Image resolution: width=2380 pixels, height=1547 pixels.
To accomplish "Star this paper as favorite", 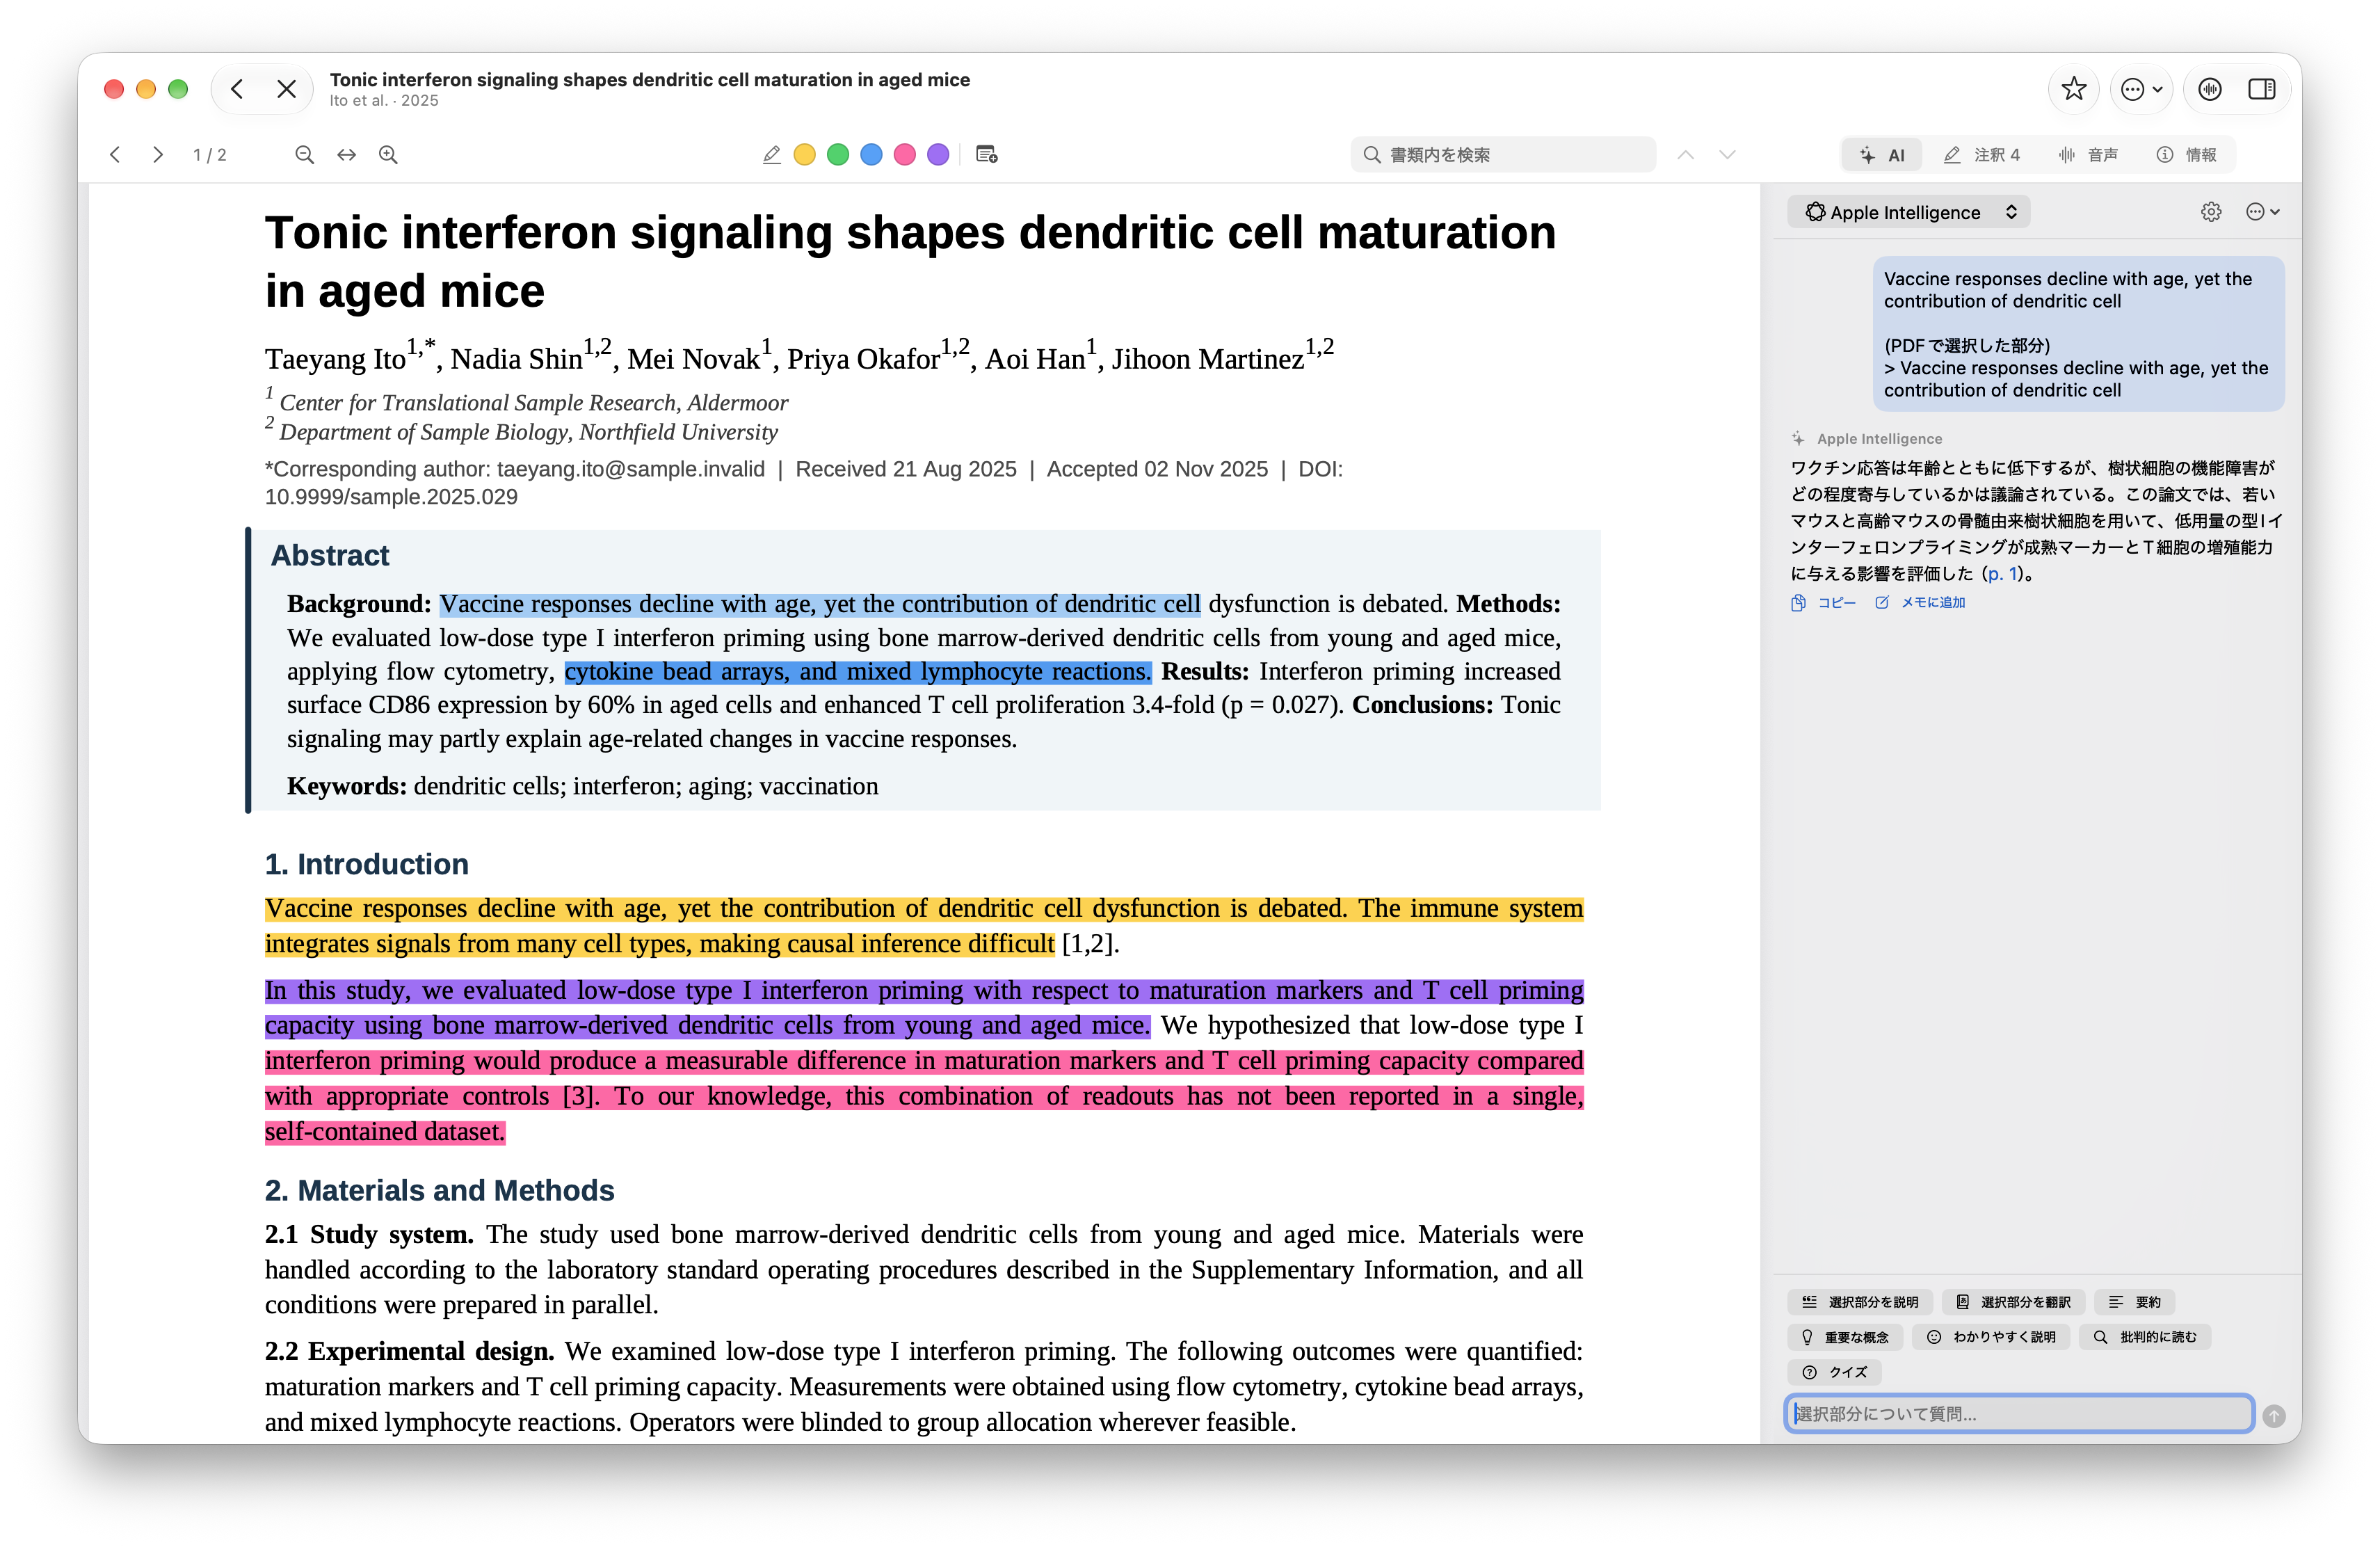I will [2073, 89].
